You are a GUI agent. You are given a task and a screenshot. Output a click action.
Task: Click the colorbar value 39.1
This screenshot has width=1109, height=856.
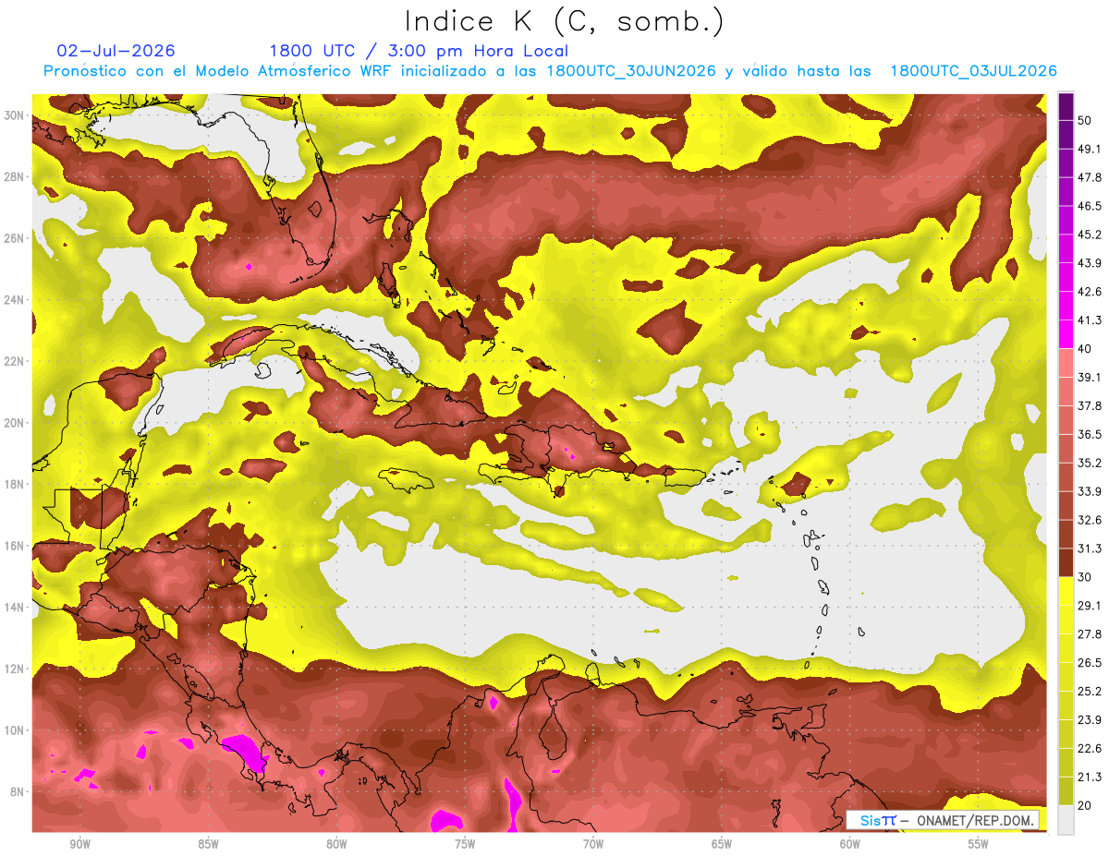[1090, 377]
